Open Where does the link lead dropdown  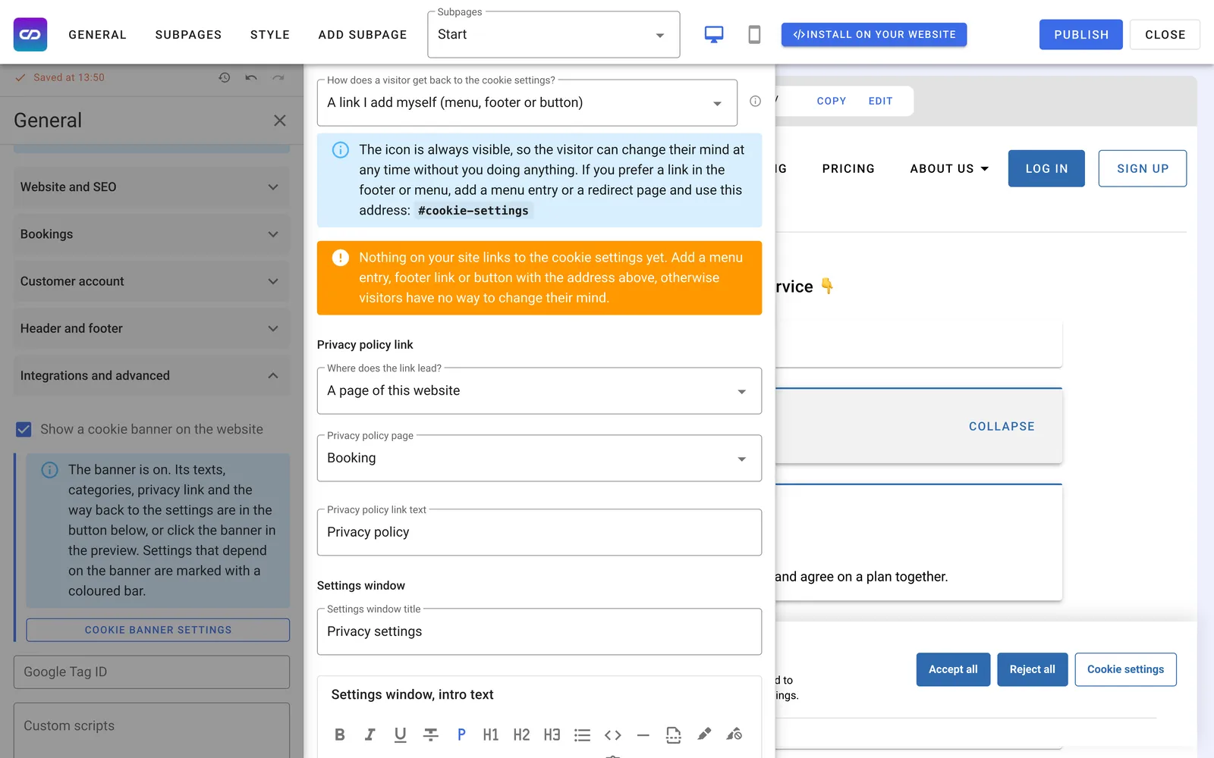pyautogui.click(x=539, y=391)
